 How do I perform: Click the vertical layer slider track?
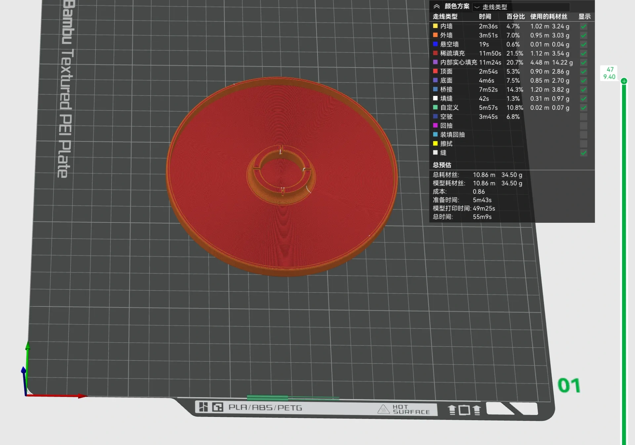click(x=624, y=264)
